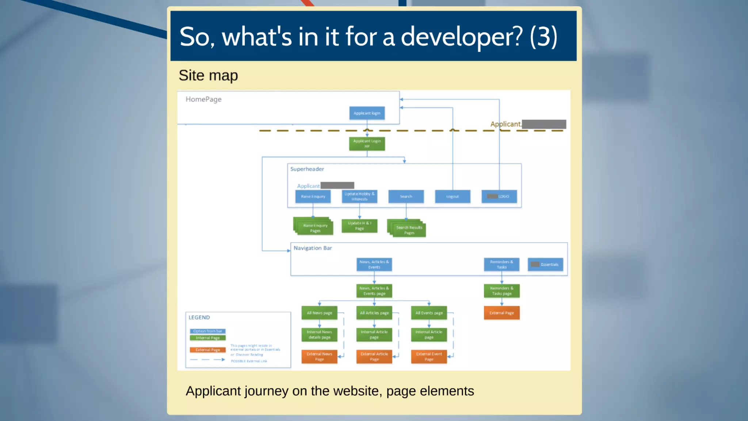Click the Logout box in Superheader

click(453, 196)
